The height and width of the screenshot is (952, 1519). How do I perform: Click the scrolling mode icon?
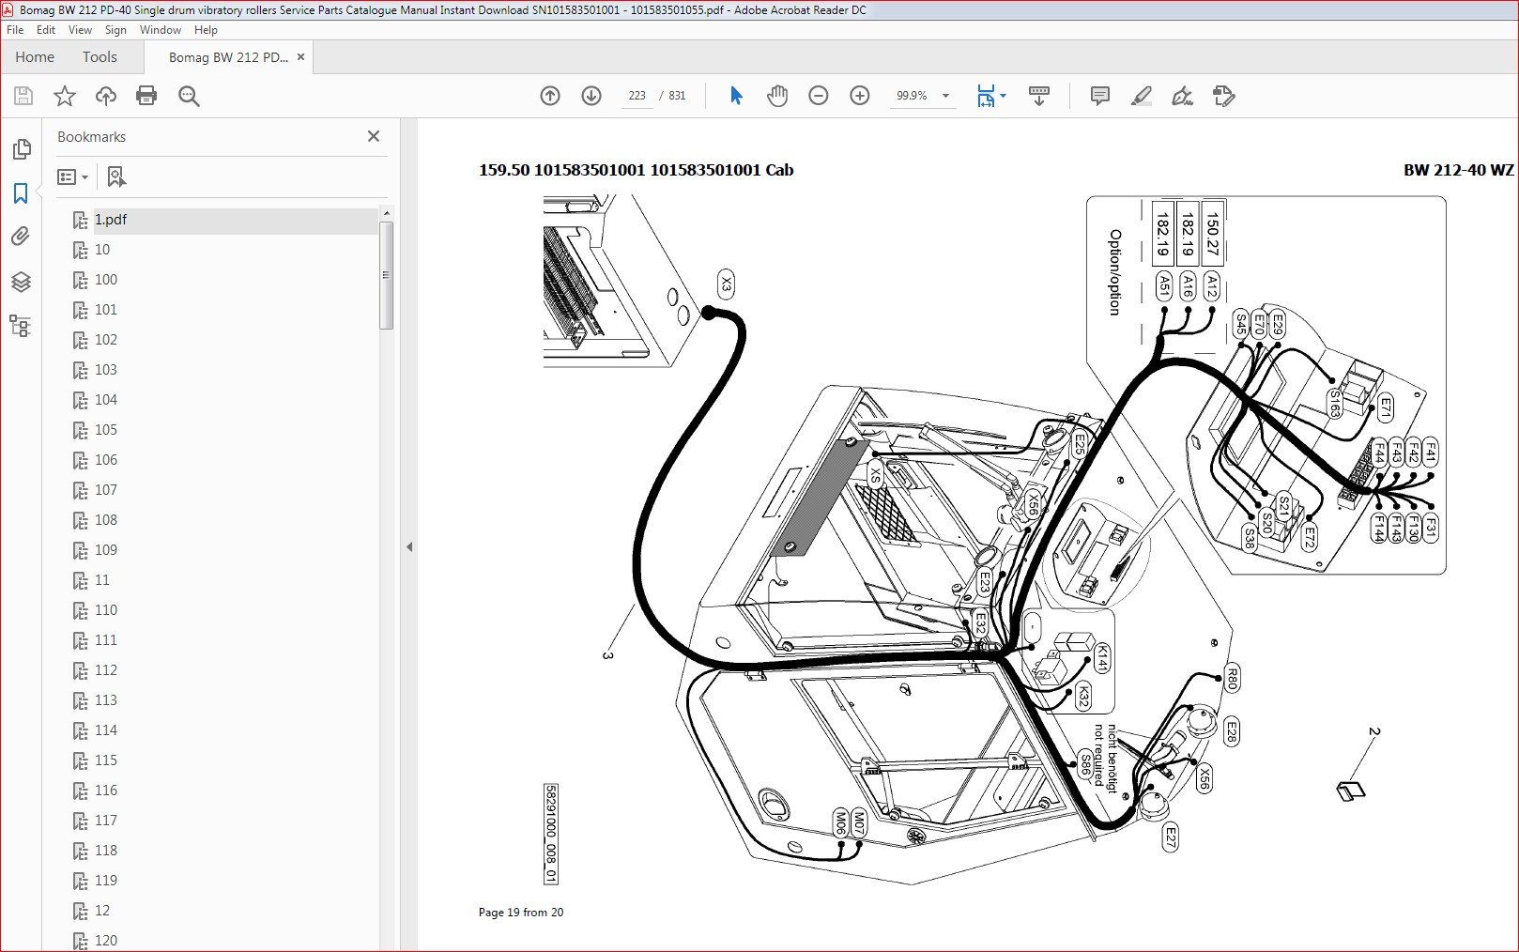click(1039, 96)
